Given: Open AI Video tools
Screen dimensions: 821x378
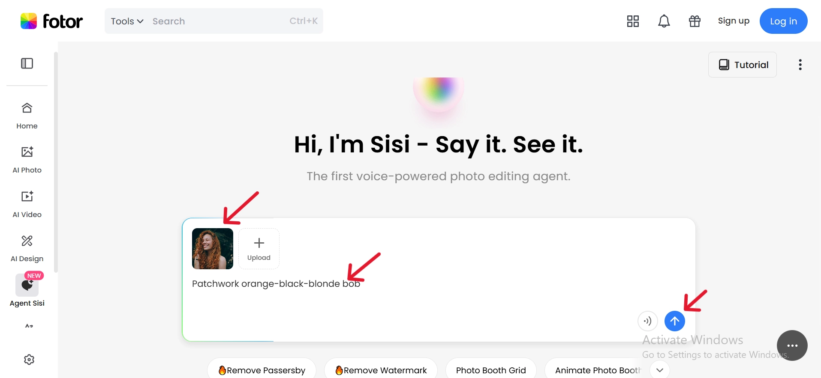Looking at the screenshot, I should click(x=27, y=203).
